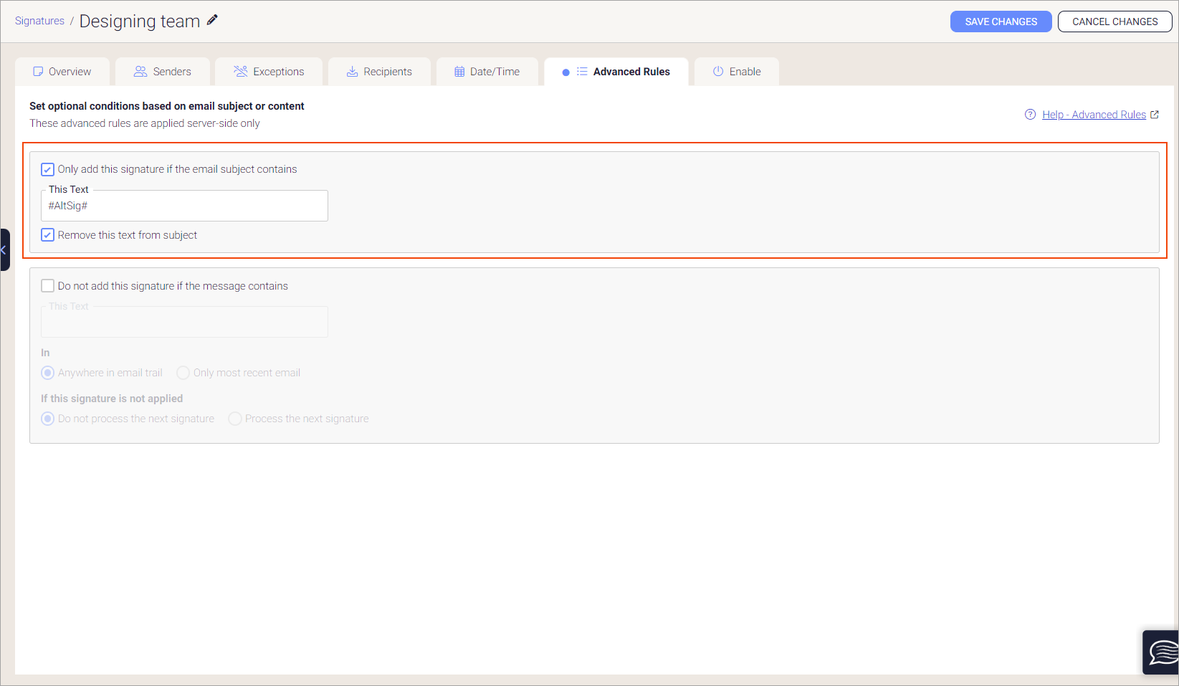1179x686 pixels.
Task: Open the Date/Time tab
Action: click(487, 71)
